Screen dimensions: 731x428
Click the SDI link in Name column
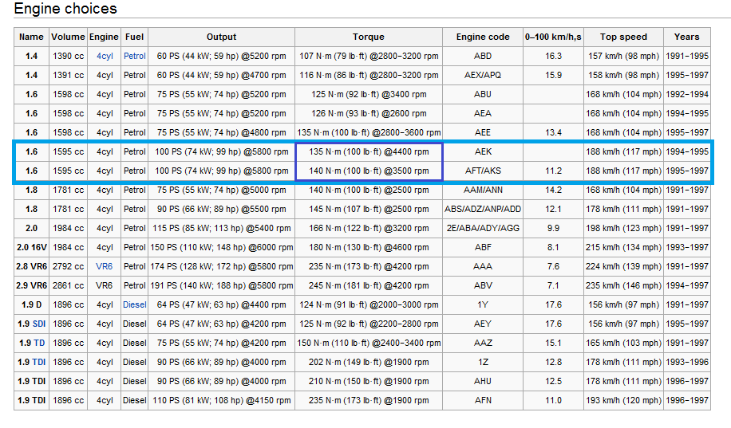(x=39, y=324)
